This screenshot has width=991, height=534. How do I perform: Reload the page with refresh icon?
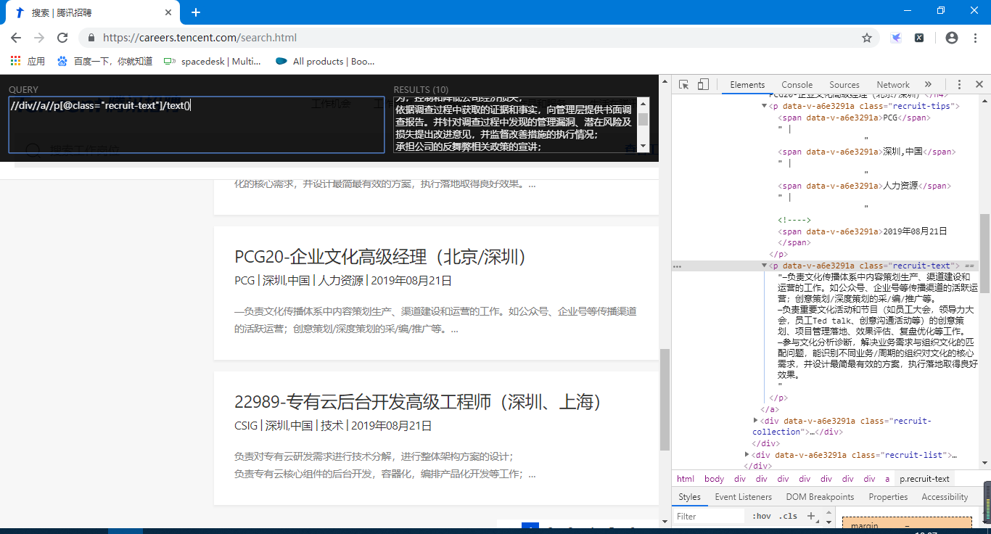[62, 38]
